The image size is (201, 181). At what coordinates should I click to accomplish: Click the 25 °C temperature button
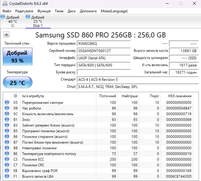18,83
